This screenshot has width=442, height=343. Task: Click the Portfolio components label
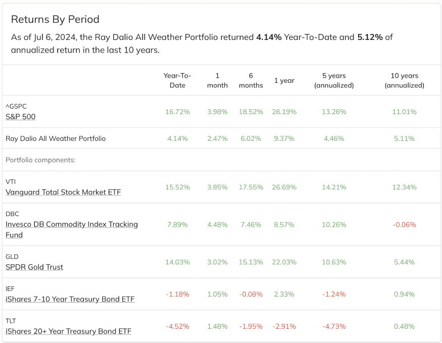pyautogui.click(x=40, y=160)
